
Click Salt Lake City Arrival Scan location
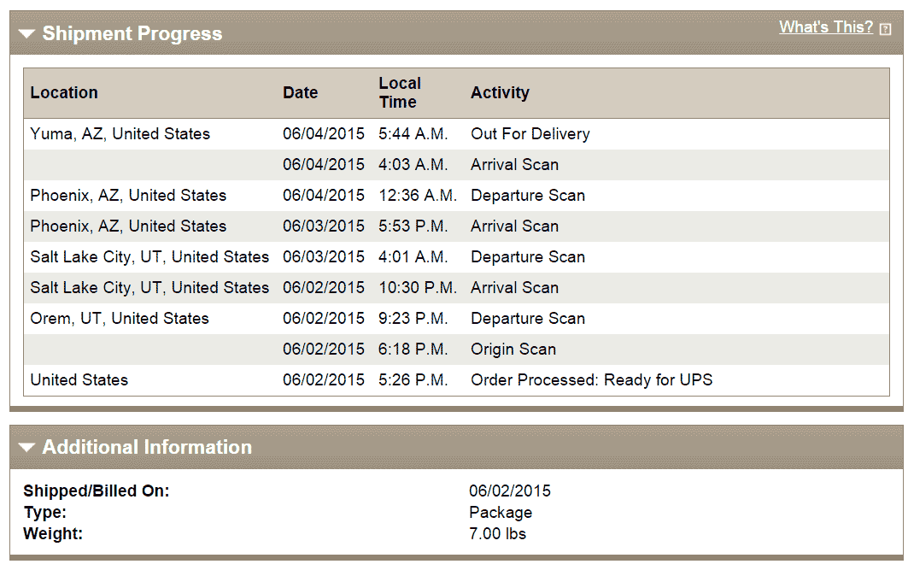149,288
